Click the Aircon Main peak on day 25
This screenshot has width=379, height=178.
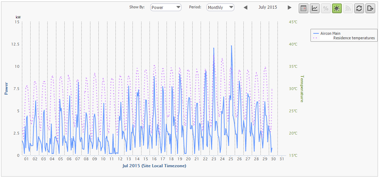click(x=231, y=46)
